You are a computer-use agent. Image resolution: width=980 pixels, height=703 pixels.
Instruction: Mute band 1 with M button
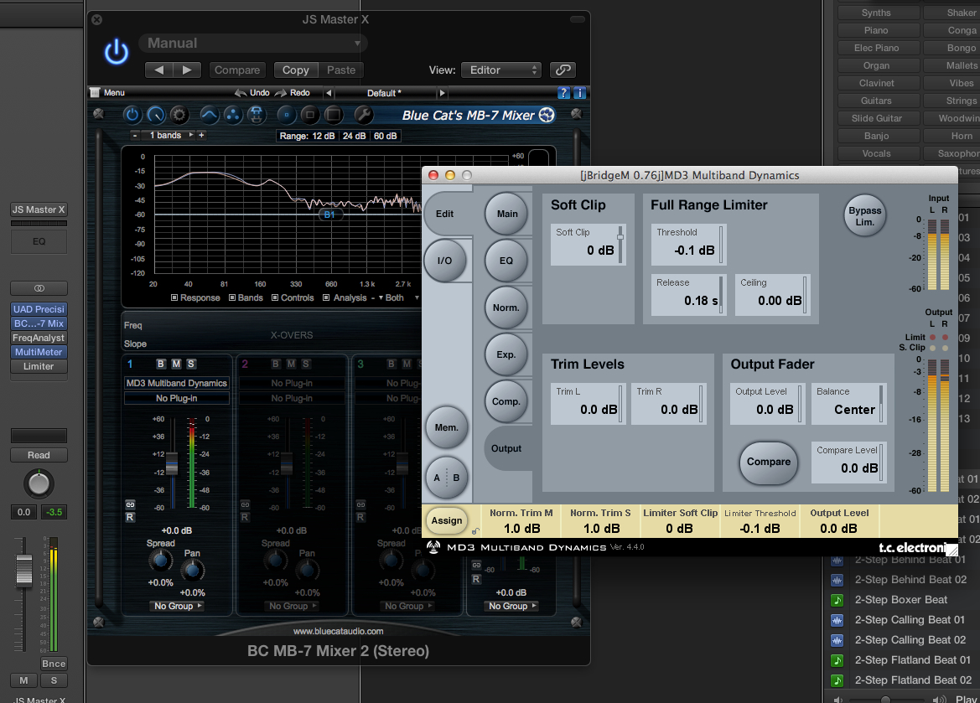[x=176, y=364]
